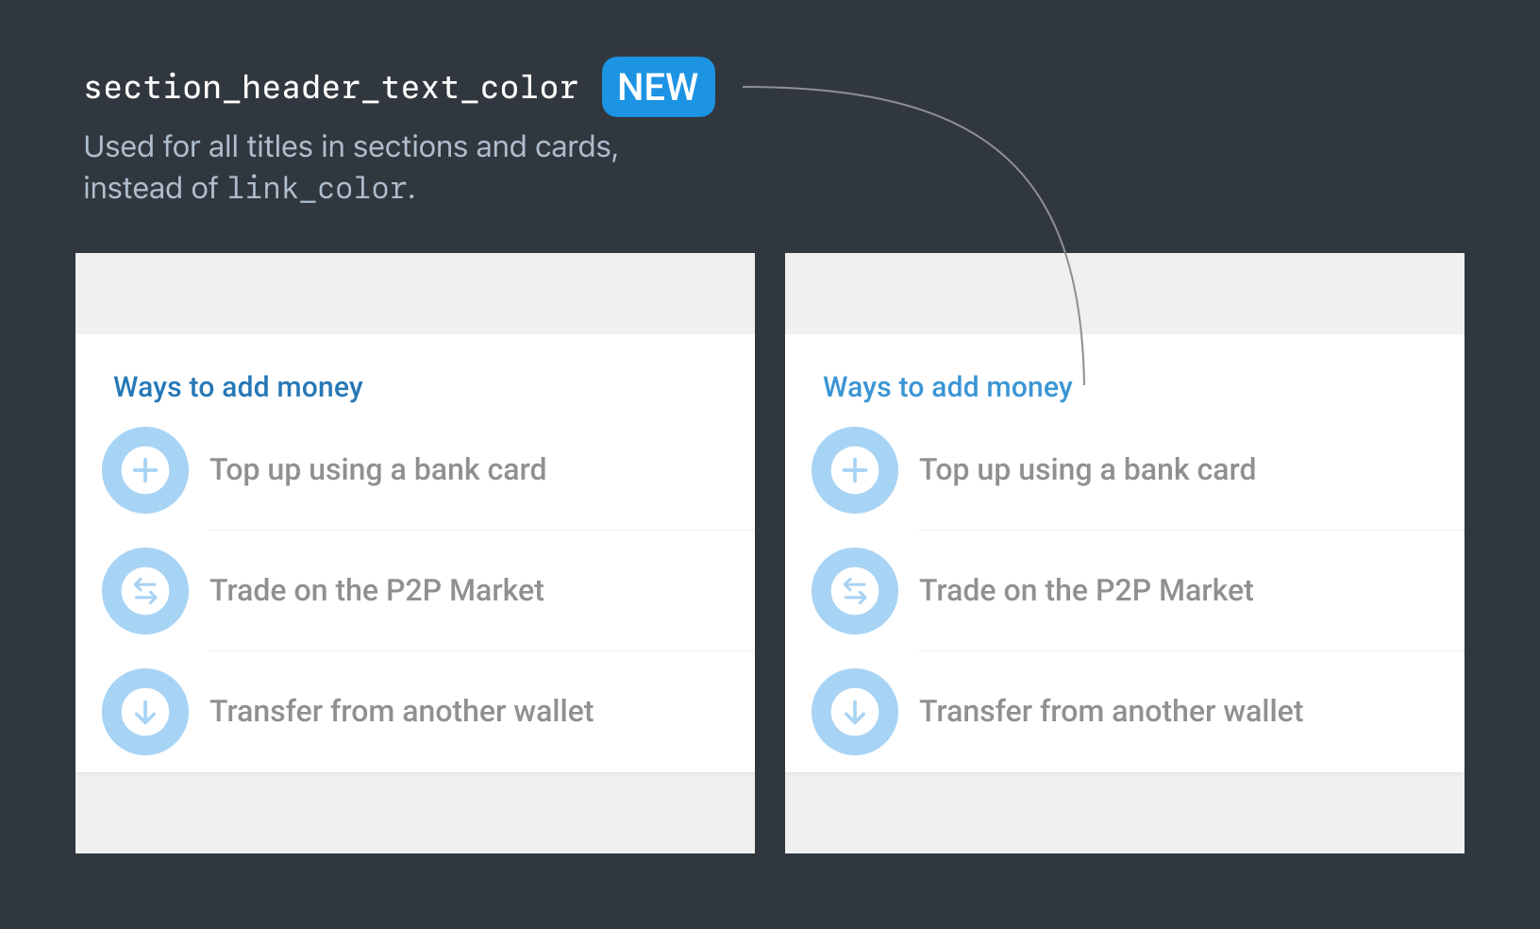Viewport: 1540px width, 929px height.
Task: Select the swap arrows icon in the right card
Action: pos(854,590)
